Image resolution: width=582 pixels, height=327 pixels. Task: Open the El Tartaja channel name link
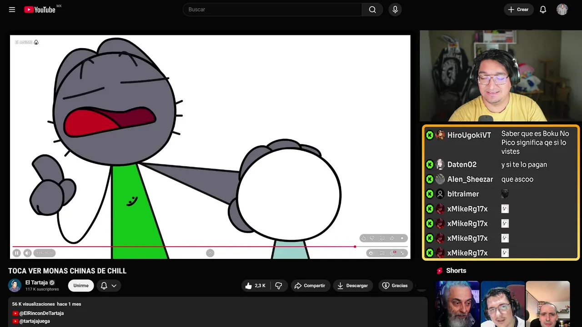coord(36,282)
